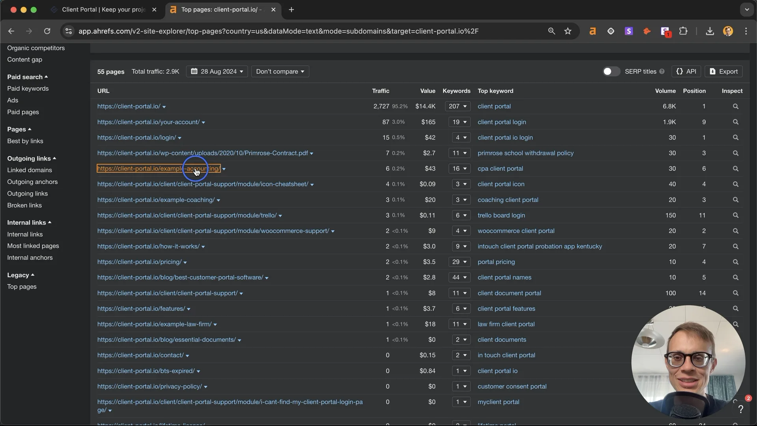This screenshot has height=426, width=757.
Task: Inspect the trello board login row
Action: (x=735, y=215)
